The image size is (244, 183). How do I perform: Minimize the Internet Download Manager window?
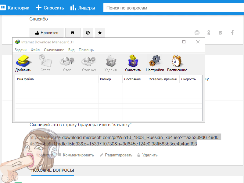170,42
